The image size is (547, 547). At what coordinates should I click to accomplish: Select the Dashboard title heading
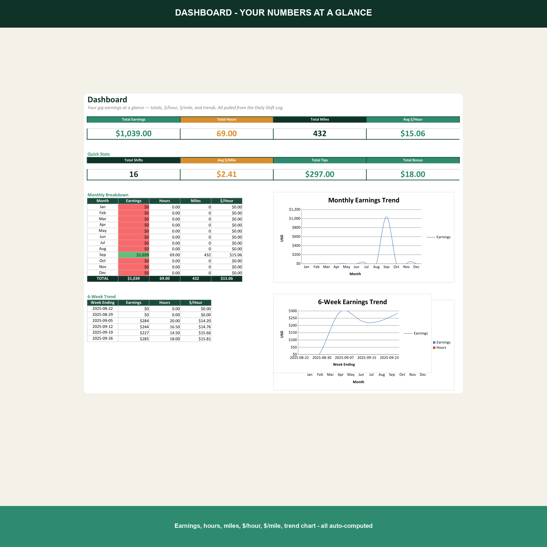point(107,100)
